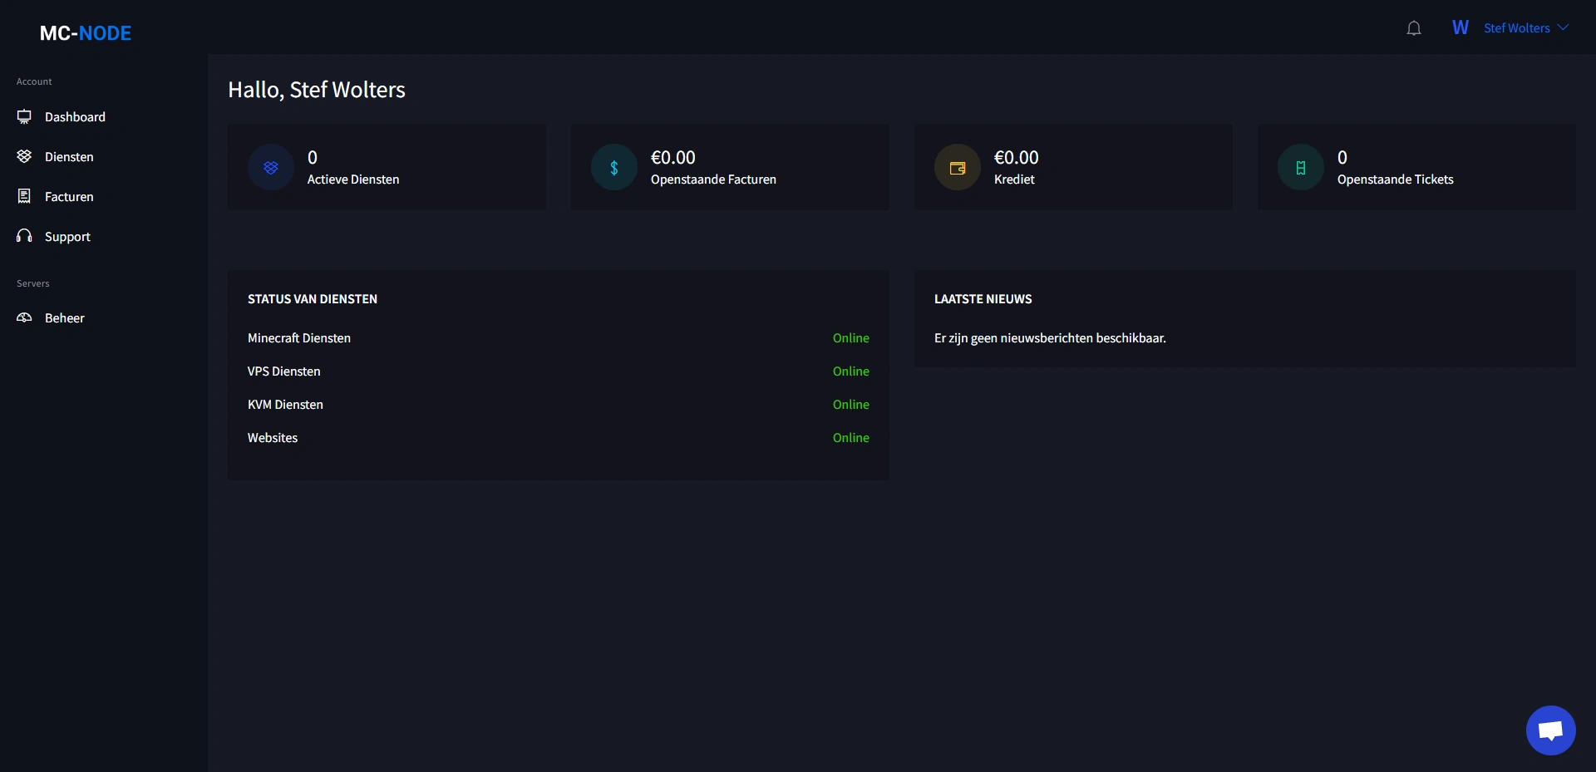The width and height of the screenshot is (1596, 772).
Task: Click the Beheer speedometer icon under Servers
Action: point(24,317)
